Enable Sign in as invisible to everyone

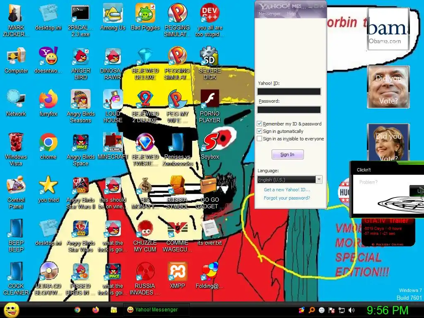coord(259,139)
